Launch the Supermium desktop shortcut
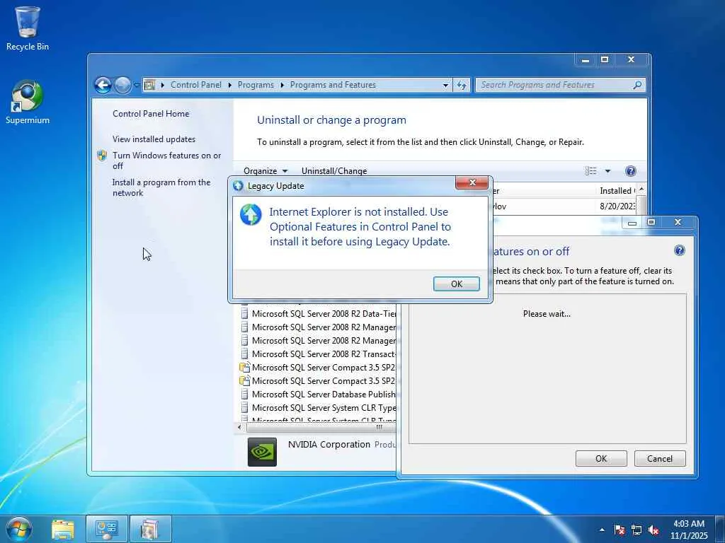The image size is (725, 543). click(x=28, y=102)
